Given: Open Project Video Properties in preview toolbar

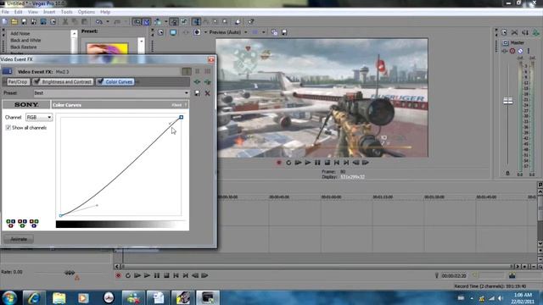Looking at the screenshot, I should click(x=160, y=32).
